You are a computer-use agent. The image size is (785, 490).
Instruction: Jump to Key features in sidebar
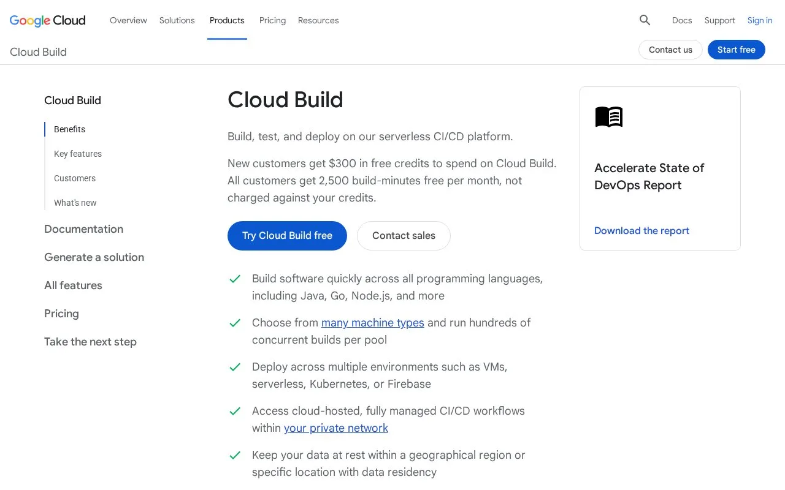tap(78, 154)
